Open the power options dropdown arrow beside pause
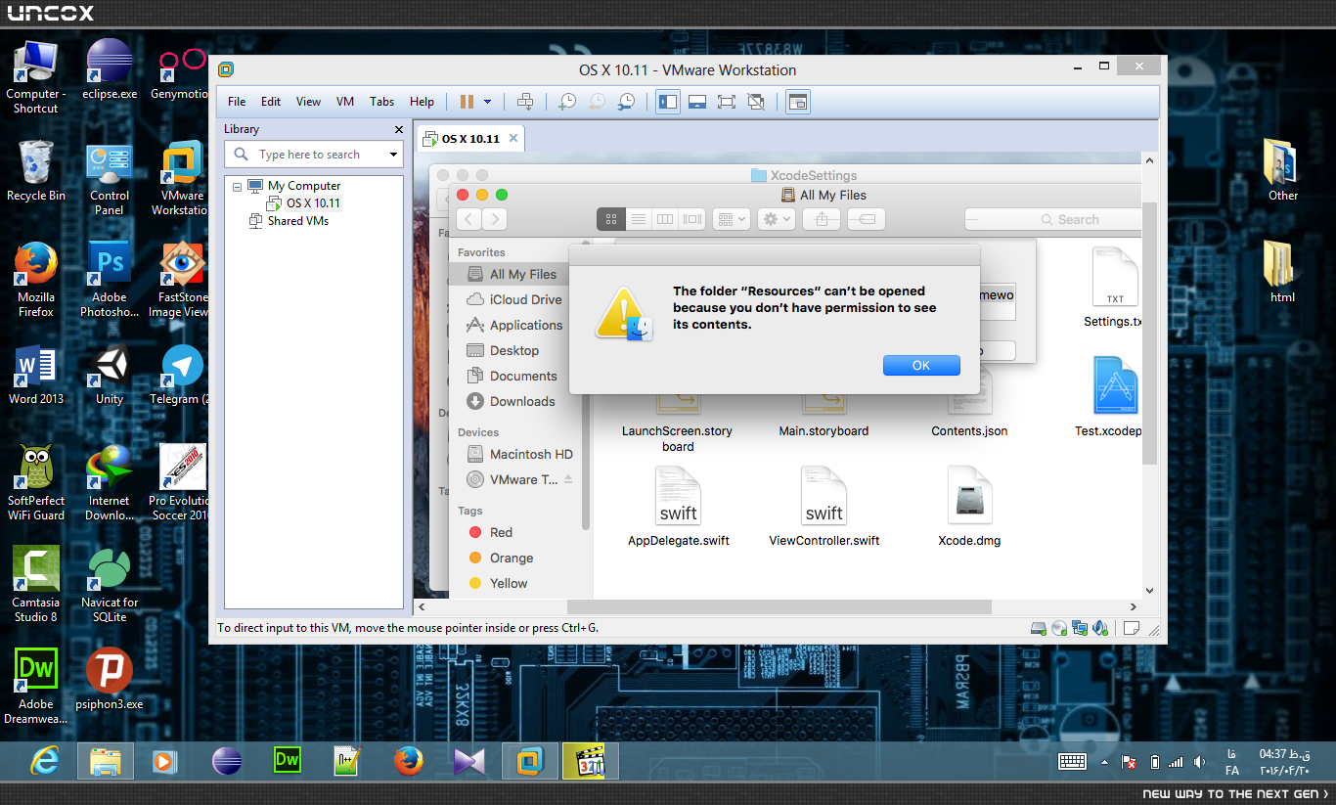 (x=487, y=102)
